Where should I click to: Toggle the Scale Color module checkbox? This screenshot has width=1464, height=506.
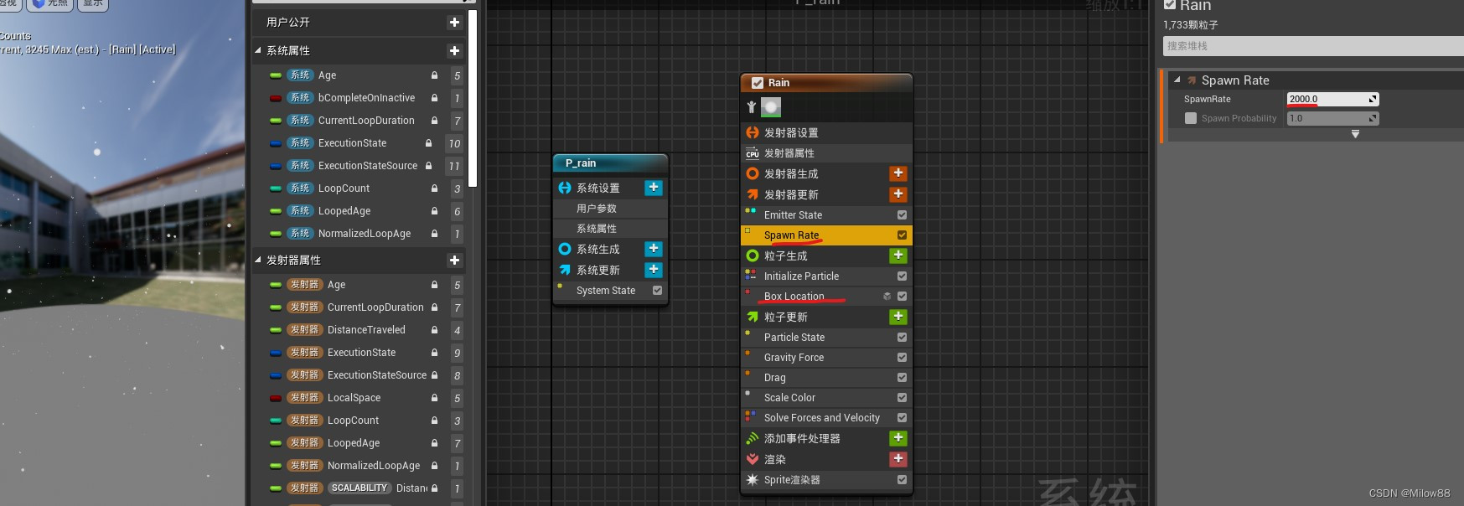click(x=902, y=398)
